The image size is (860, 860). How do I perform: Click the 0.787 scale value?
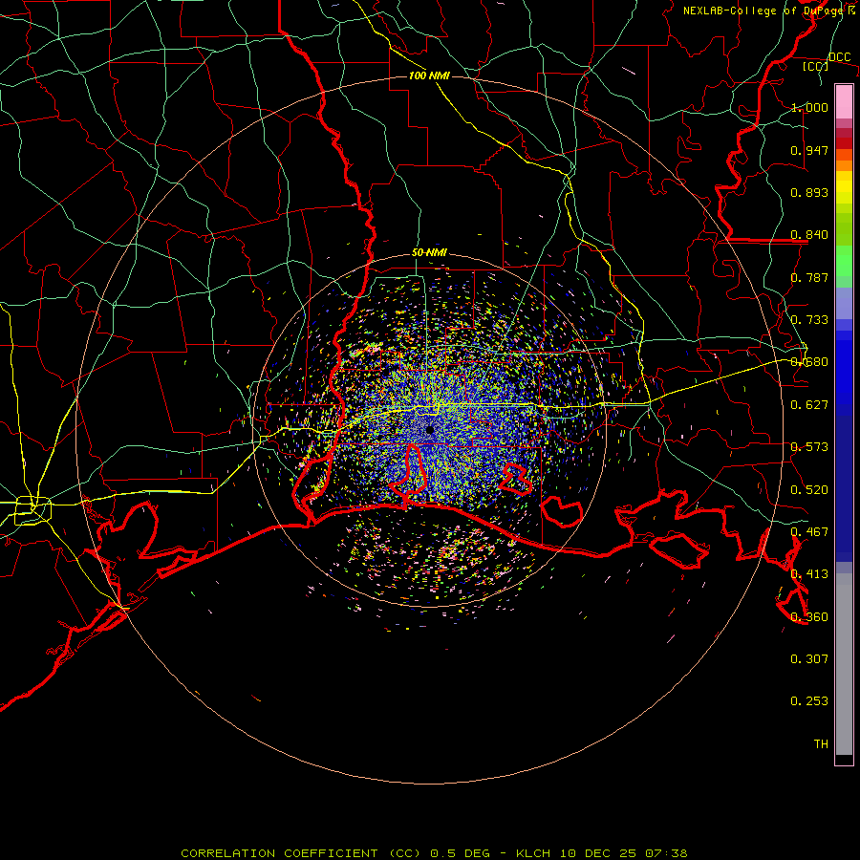(809, 277)
